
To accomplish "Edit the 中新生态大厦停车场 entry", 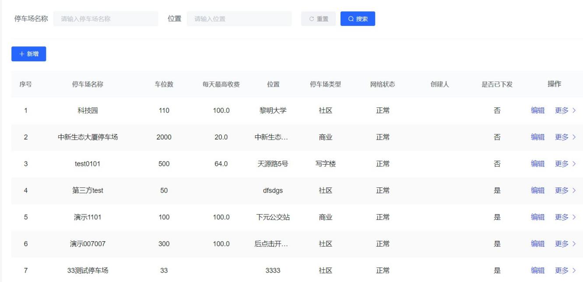I will coord(537,137).
